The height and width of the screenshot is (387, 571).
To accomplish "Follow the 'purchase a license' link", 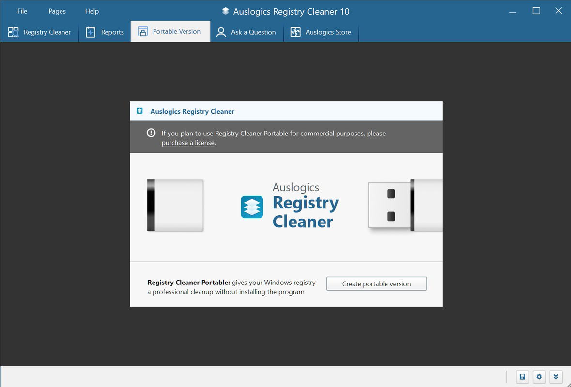I will tap(188, 143).
